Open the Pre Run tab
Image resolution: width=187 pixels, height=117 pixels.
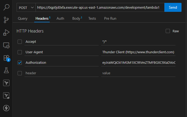point(110,19)
